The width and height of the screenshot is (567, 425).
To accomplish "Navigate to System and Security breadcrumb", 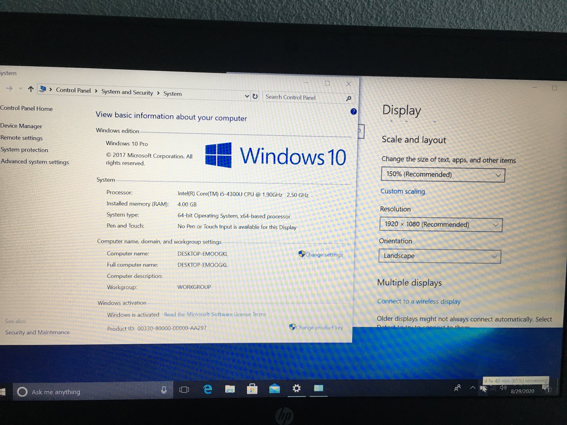I will (x=127, y=92).
